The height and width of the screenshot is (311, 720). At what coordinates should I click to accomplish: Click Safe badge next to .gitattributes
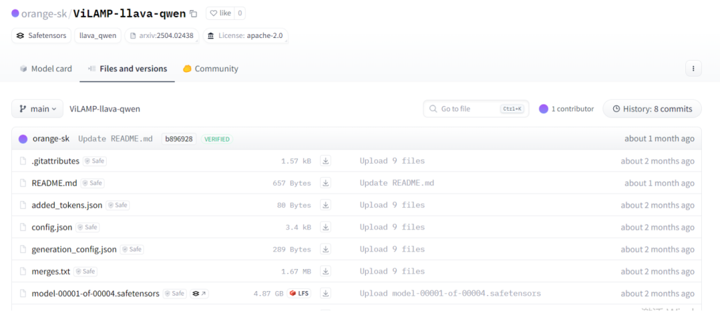[95, 161]
